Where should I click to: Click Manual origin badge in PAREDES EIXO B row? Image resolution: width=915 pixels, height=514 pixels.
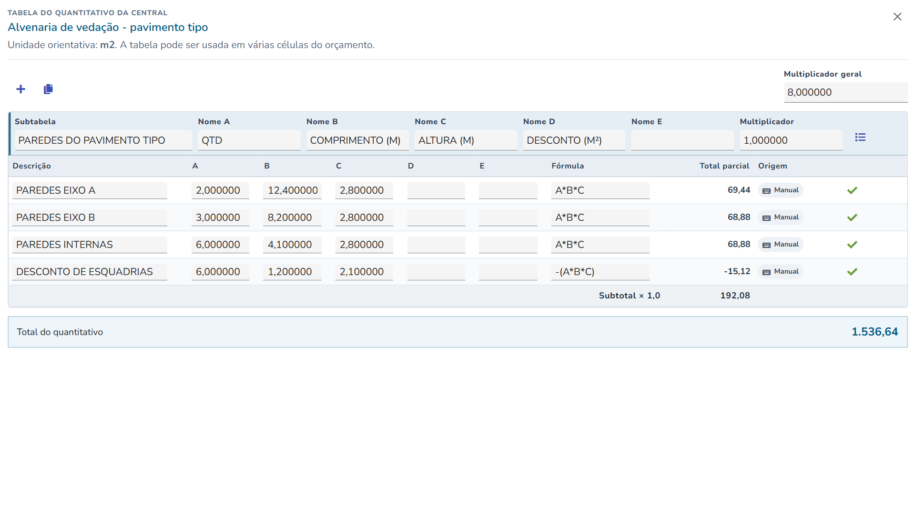[781, 217]
